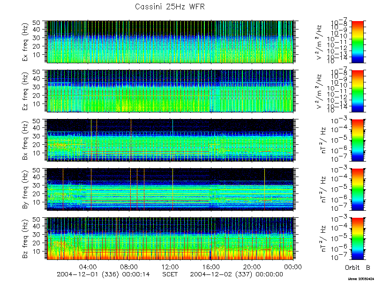The image size is (375, 281).
Task: Click the Orbit B label
Action: coord(358,267)
